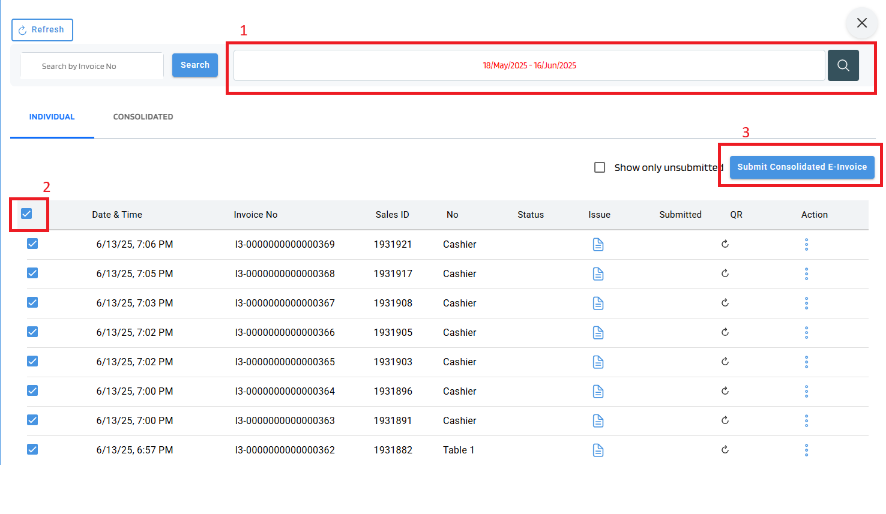This screenshot has width=886, height=514.
Task: Click Sales ID 1931908
Action: (x=393, y=303)
